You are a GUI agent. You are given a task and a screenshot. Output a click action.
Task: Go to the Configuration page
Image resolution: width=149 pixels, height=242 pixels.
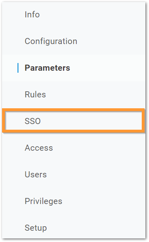click(x=51, y=41)
